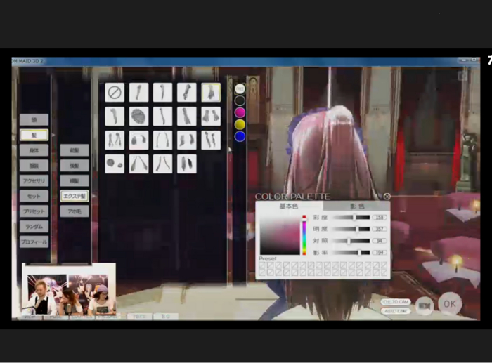Select fourth hair extension in second row
Screen dimensions: 492x363
click(187, 117)
